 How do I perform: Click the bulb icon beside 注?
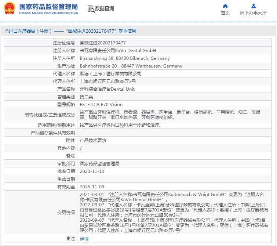click(x=68, y=239)
